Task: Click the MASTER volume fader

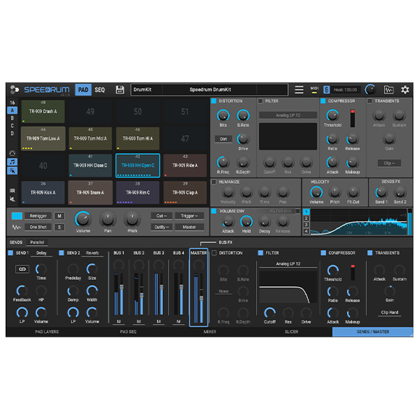Action: pyautogui.click(x=202, y=298)
